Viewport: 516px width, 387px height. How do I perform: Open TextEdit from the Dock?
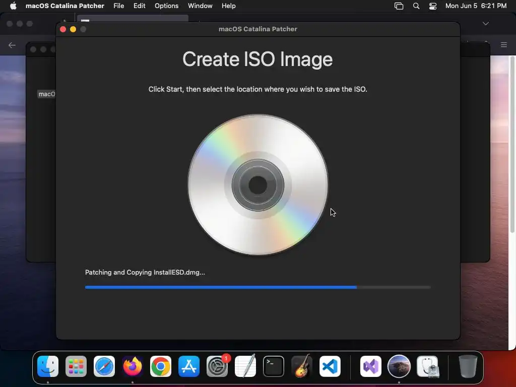click(x=245, y=366)
